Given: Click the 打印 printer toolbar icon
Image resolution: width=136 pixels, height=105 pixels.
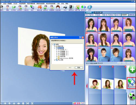Looking at the screenshot, I should pyautogui.click(x=65, y=7).
